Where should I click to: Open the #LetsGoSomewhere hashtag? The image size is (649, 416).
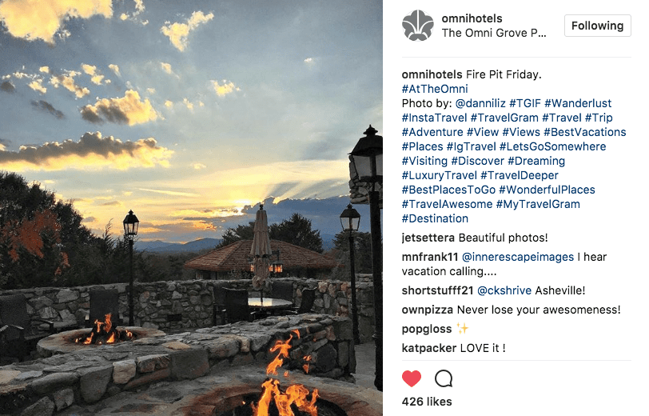(552, 146)
